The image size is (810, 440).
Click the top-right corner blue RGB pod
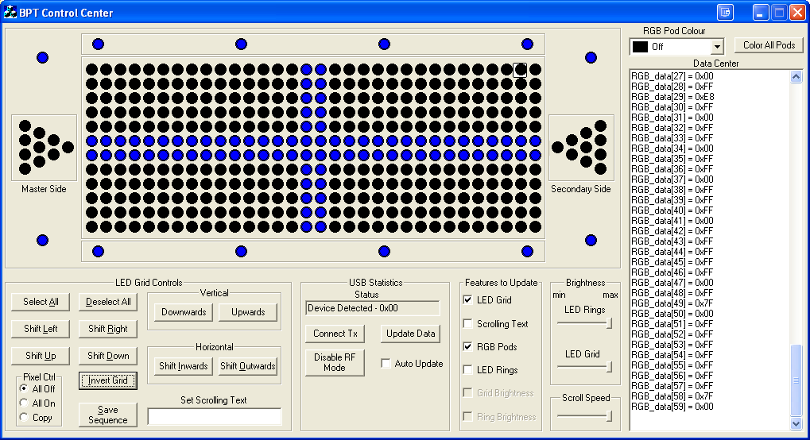[x=591, y=57]
